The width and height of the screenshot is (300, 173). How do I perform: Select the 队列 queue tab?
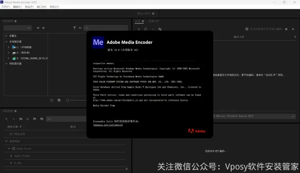[x=138, y=21]
